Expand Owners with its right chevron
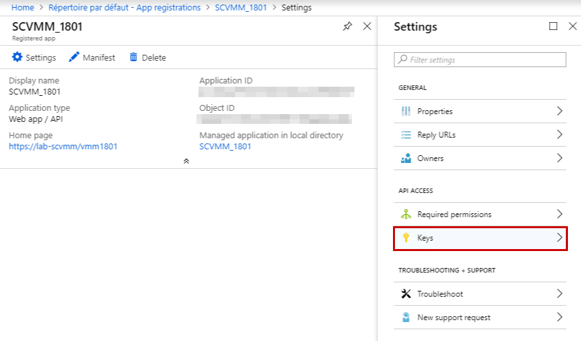This screenshot has height=341, width=581. 559,158
